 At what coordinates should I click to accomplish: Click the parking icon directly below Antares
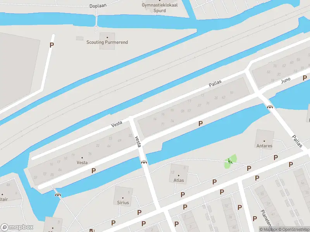coord(276,157)
